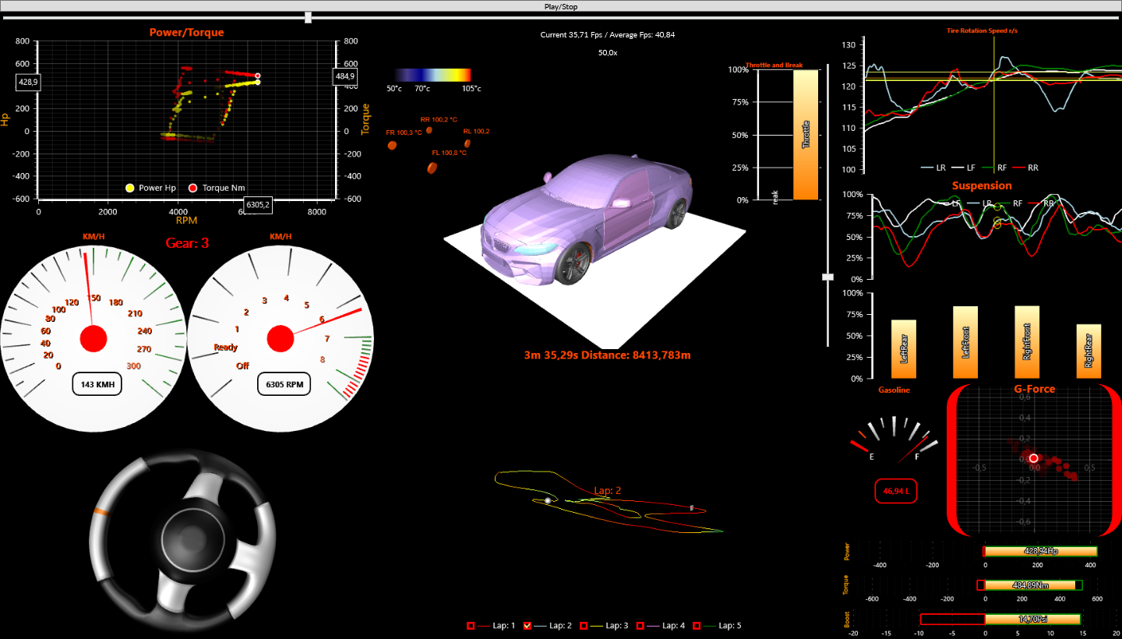
Task: Click the vertical zoom slider thumb beside car
Action: tap(828, 277)
